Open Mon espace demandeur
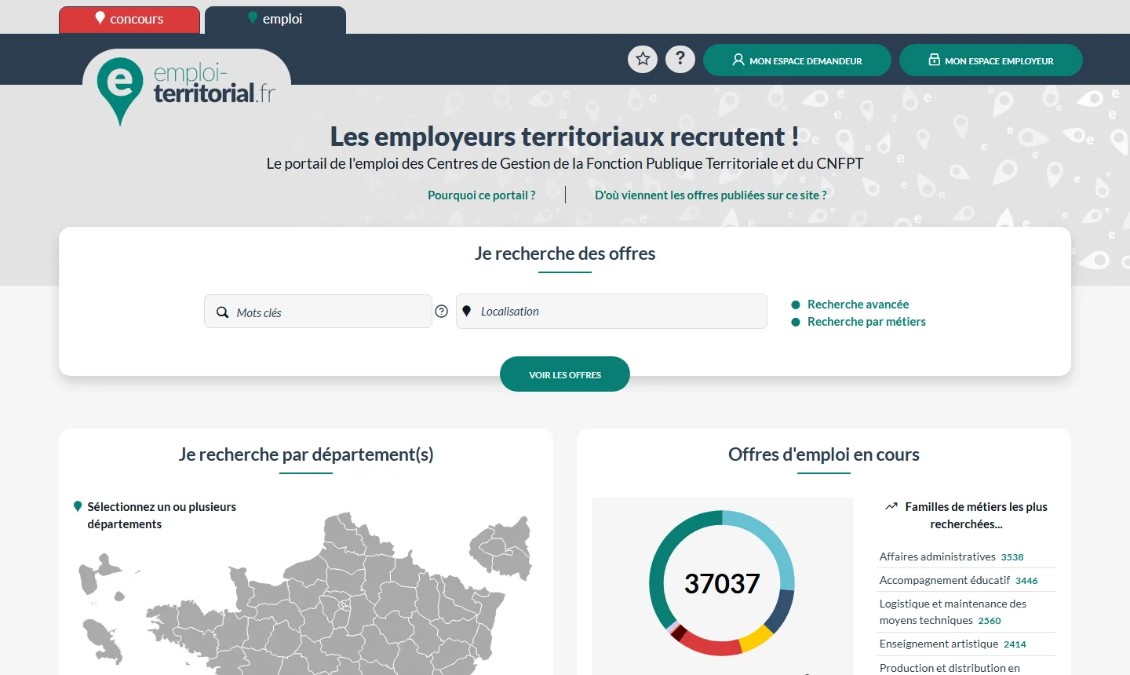1130x675 pixels. point(797,60)
